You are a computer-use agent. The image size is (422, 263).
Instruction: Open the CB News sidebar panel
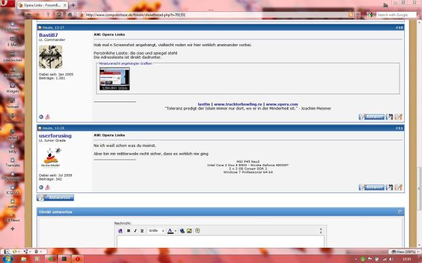pos(13,218)
